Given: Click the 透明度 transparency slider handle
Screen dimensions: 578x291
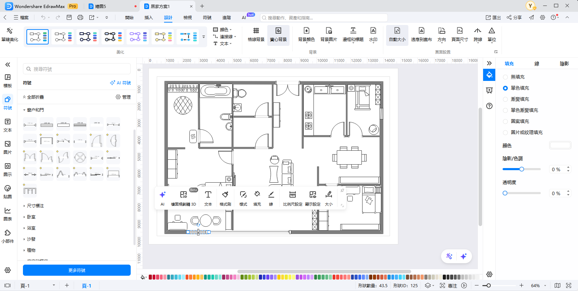Looking at the screenshot, I should 505,193.
